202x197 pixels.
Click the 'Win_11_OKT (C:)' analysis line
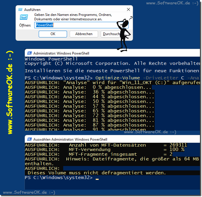coord(112,83)
